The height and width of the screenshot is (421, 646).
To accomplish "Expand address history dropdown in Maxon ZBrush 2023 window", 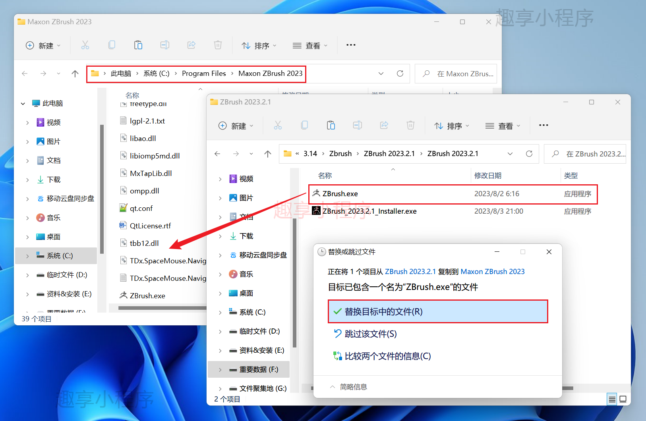I will (x=381, y=73).
